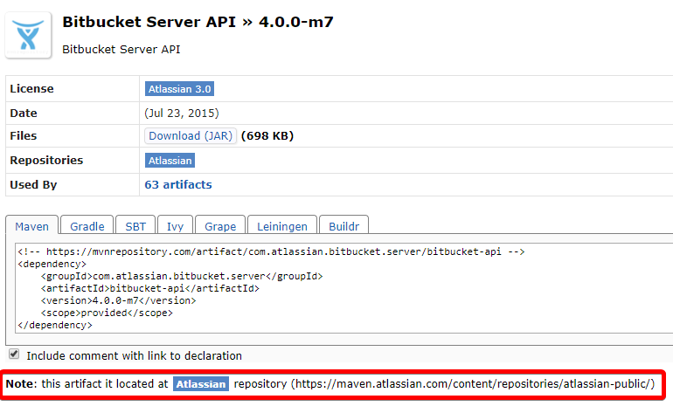Image resolution: width=673 pixels, height=413 pixels.
Task: Click the groupId line in the snippet
Action: pyautogui.click(x=182, y=276)
